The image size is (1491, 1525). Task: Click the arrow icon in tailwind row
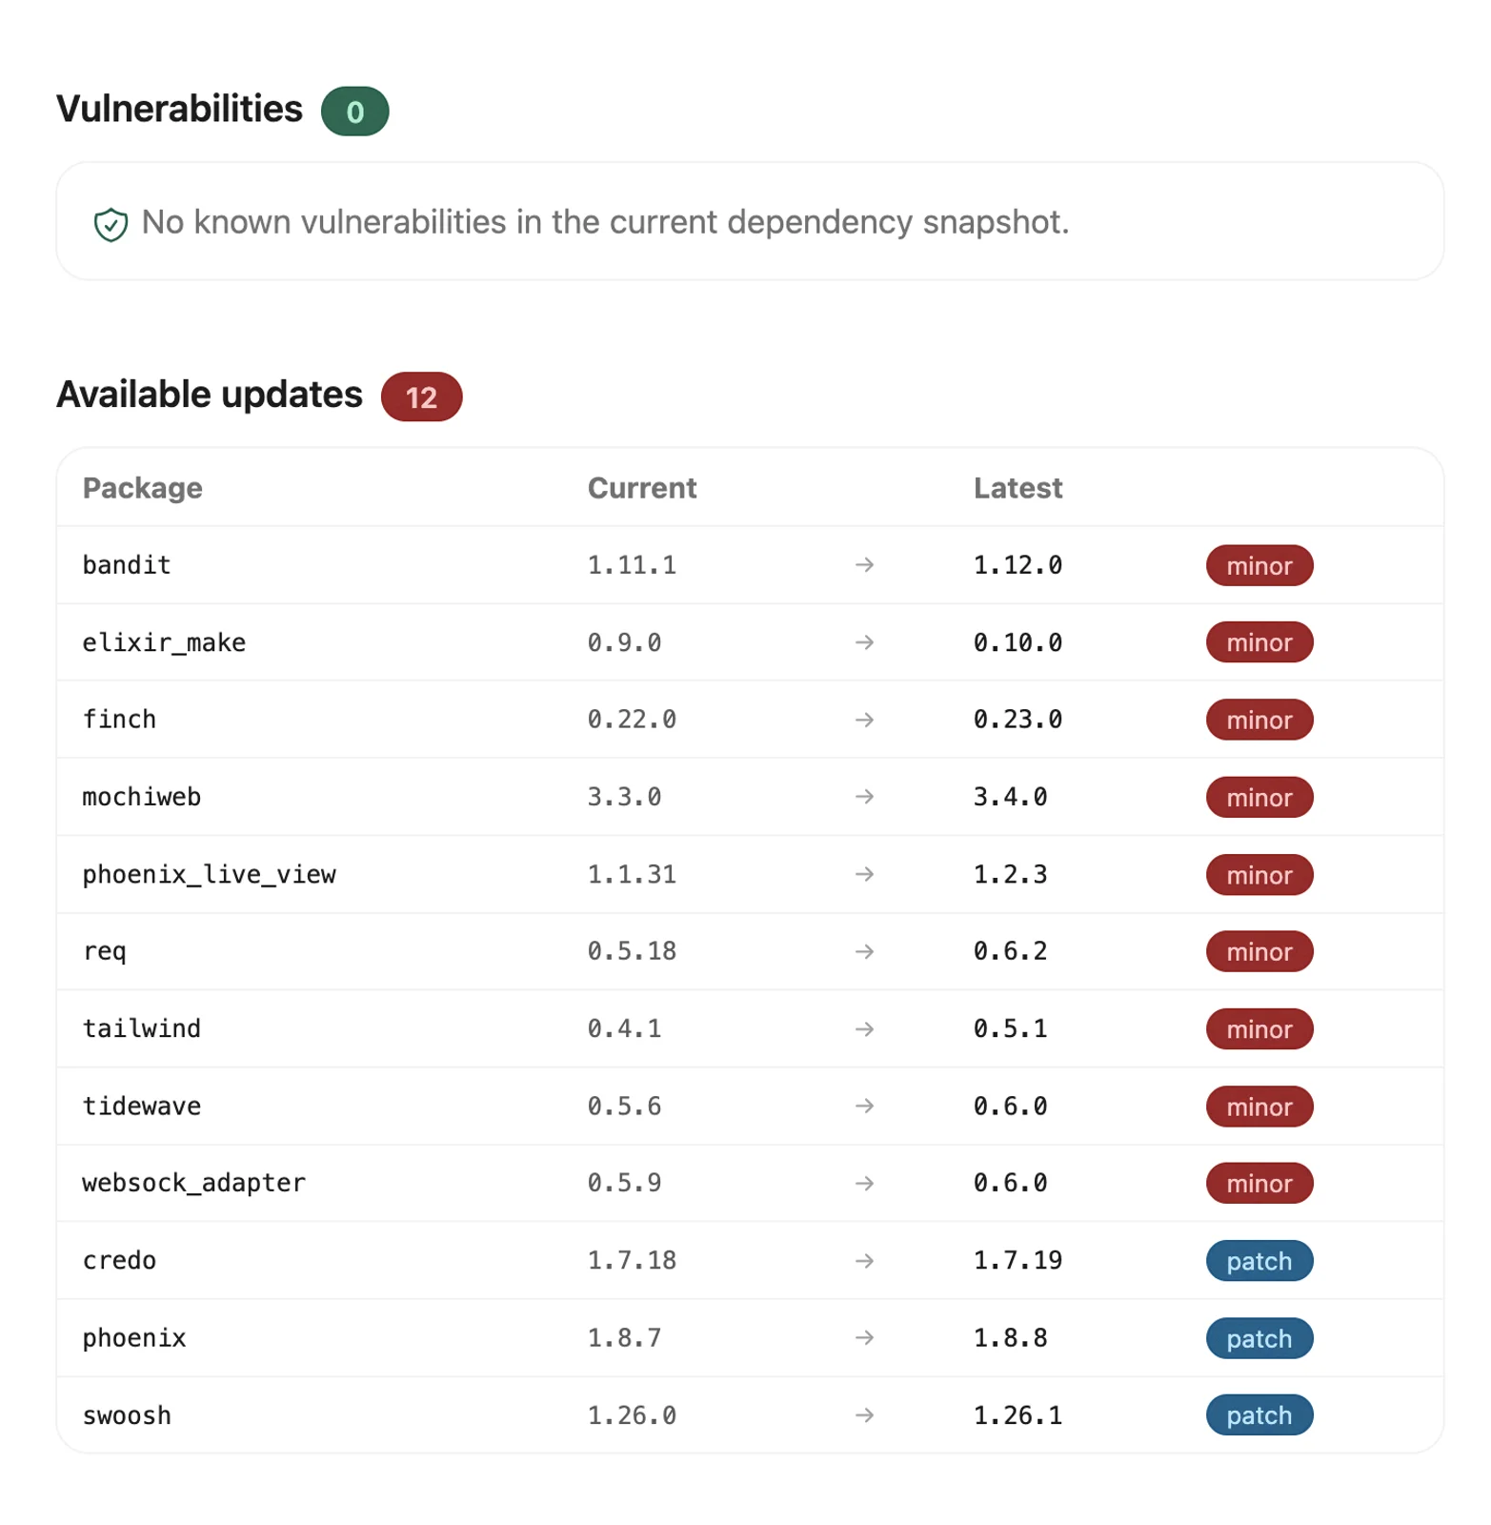864,1028
